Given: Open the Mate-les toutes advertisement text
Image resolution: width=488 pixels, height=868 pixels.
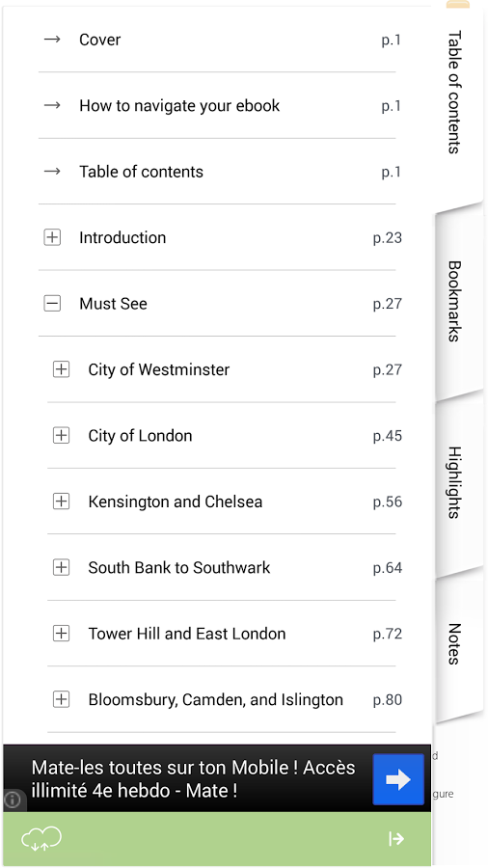Looking at the screenshot, I should (x=194, y=779).
